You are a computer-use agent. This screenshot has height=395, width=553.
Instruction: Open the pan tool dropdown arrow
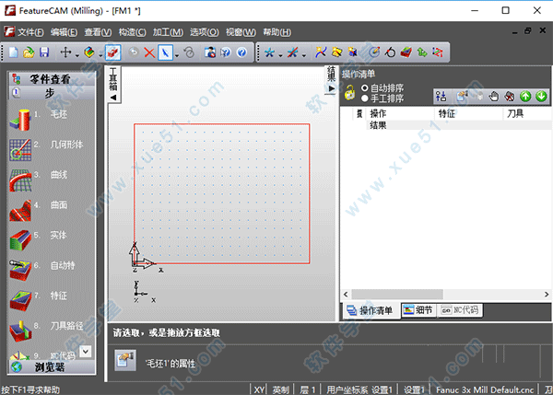76,54
